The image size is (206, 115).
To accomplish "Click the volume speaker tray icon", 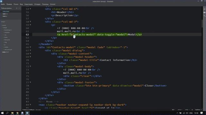I will click(x=187, y=113).
